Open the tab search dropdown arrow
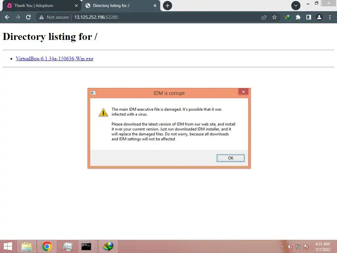 [296, 6]
